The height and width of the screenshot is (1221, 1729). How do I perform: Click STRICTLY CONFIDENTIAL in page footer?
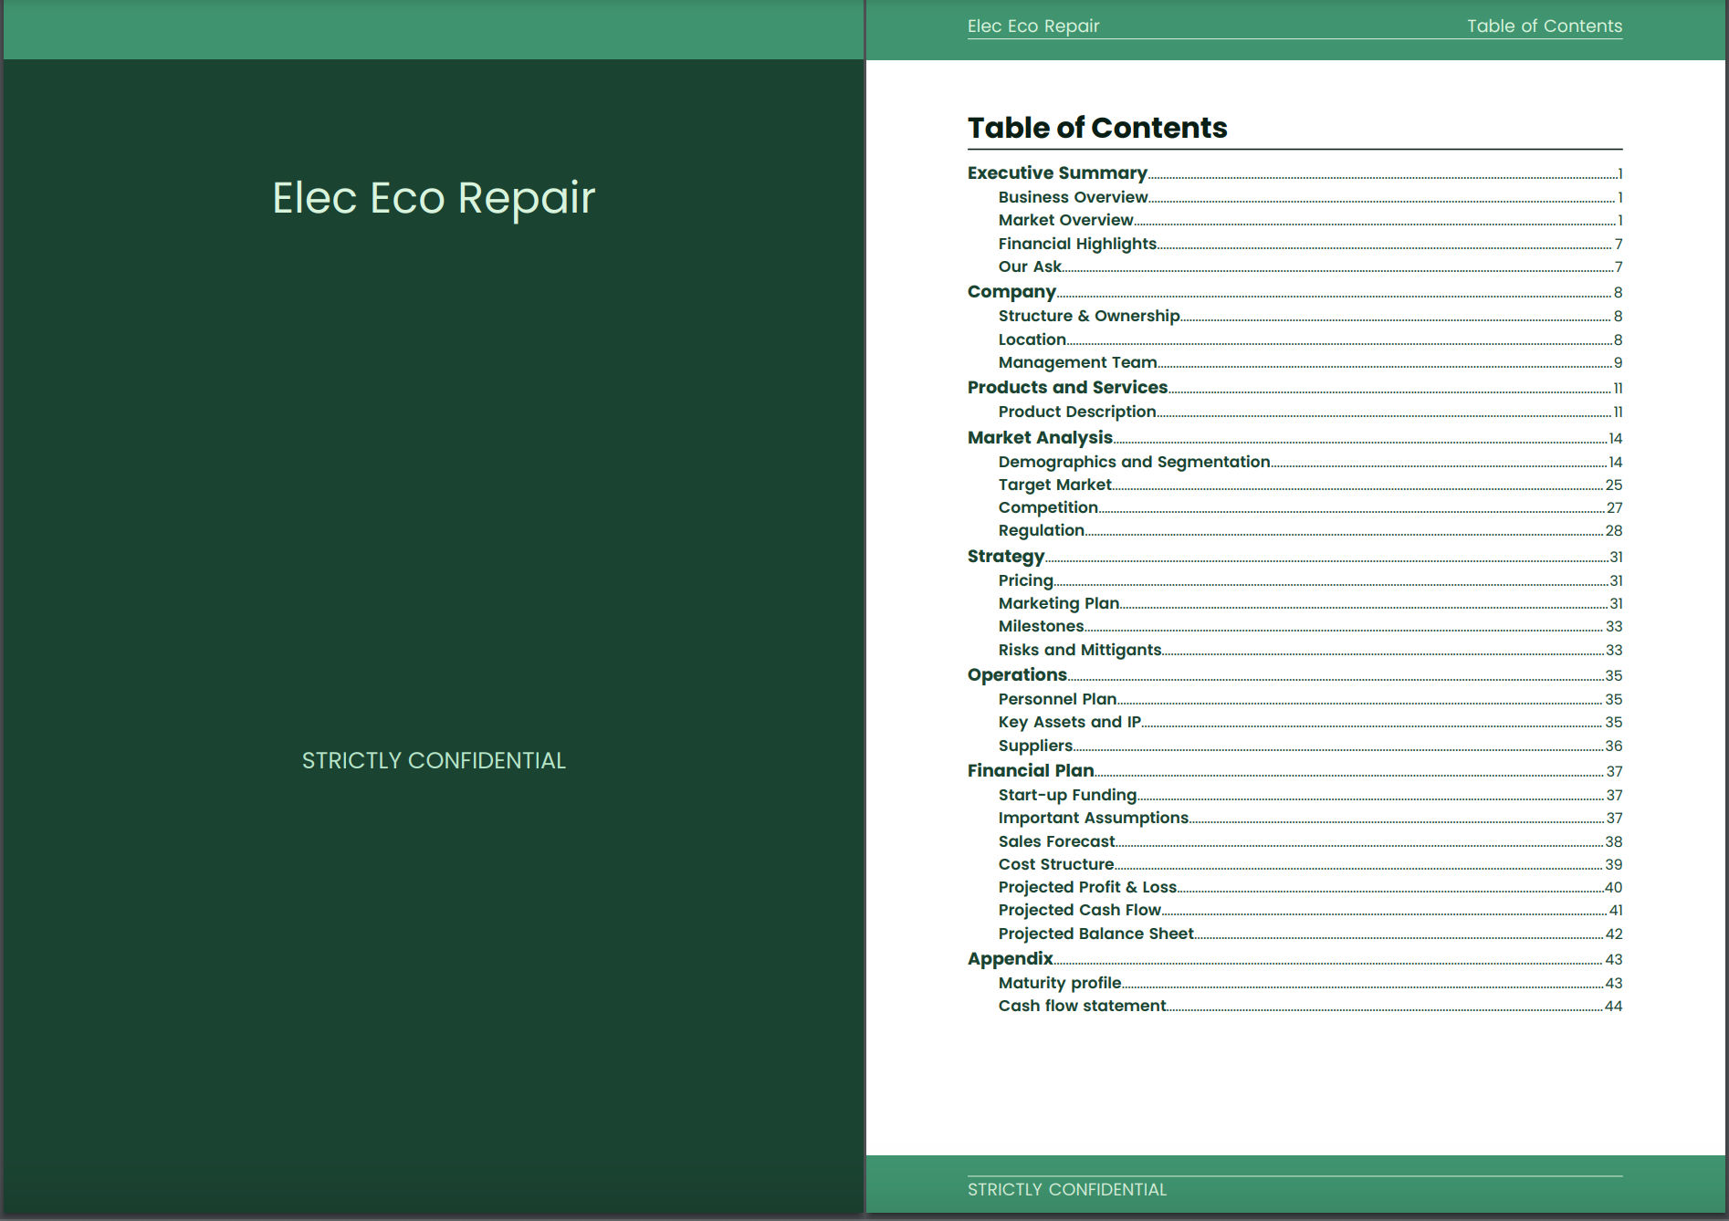pos(1067,1189)
